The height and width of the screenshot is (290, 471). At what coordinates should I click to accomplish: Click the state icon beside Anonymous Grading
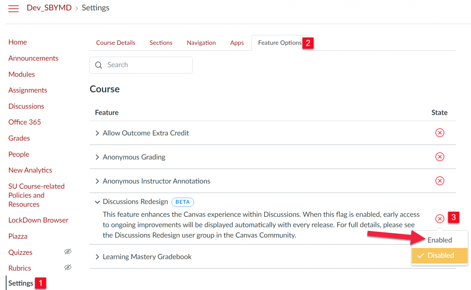[440, 157]
